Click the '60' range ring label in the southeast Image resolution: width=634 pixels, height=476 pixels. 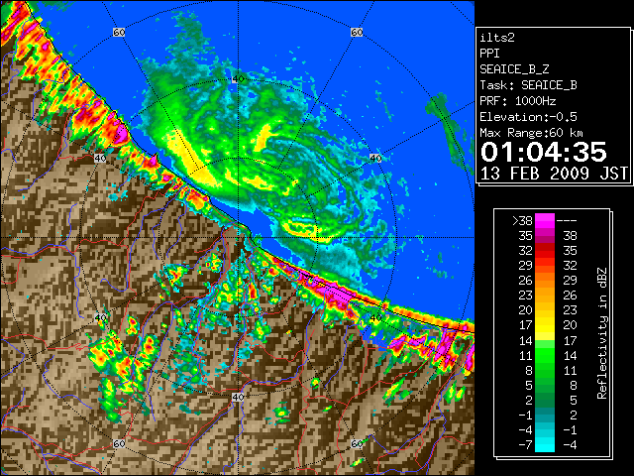357,443
